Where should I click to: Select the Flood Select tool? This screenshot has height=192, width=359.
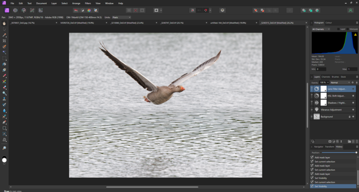tap(4, 52)
